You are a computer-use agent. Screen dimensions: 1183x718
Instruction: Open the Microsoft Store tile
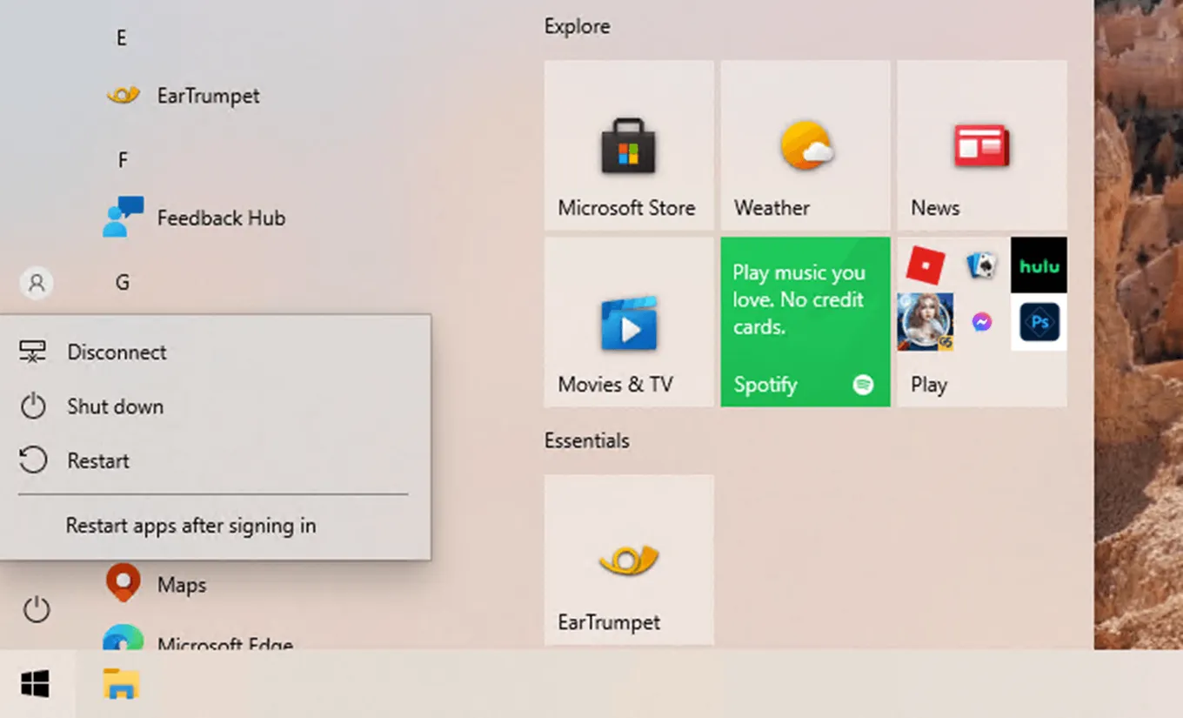tap(629, 144)
